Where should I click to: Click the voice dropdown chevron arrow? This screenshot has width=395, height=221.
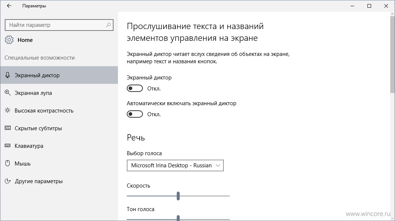coord(218,165)
